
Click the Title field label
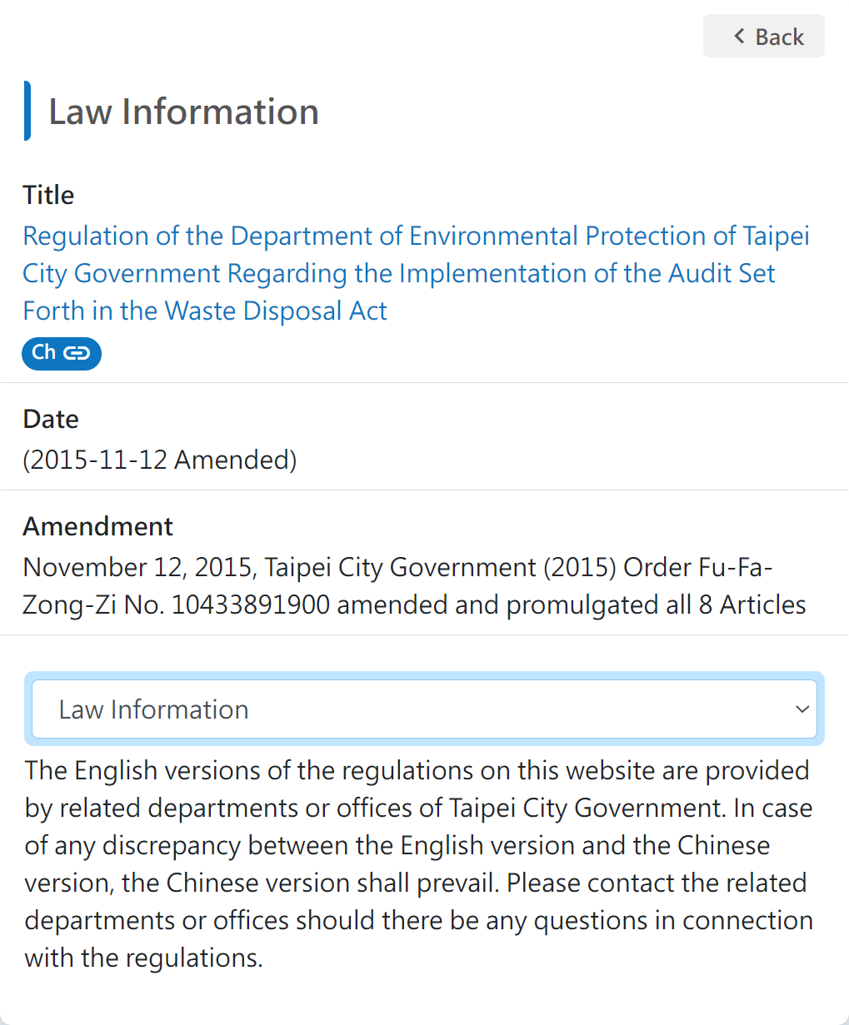point(48,195)
